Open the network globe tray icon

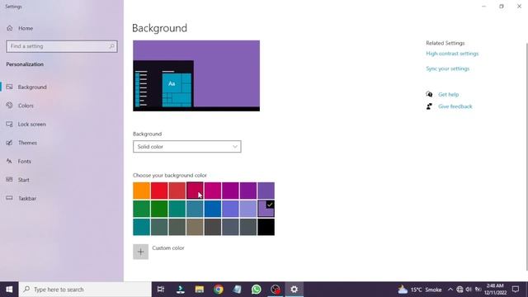[460, 290]
